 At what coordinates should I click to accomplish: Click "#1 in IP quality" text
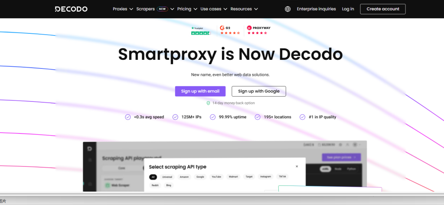[x=322, y=117]
